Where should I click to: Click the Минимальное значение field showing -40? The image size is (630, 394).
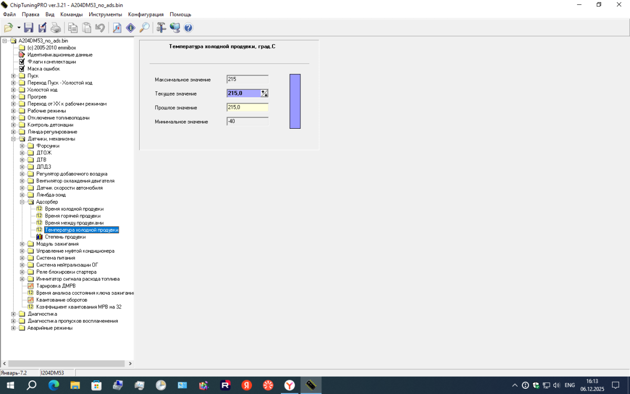point(247,121)
